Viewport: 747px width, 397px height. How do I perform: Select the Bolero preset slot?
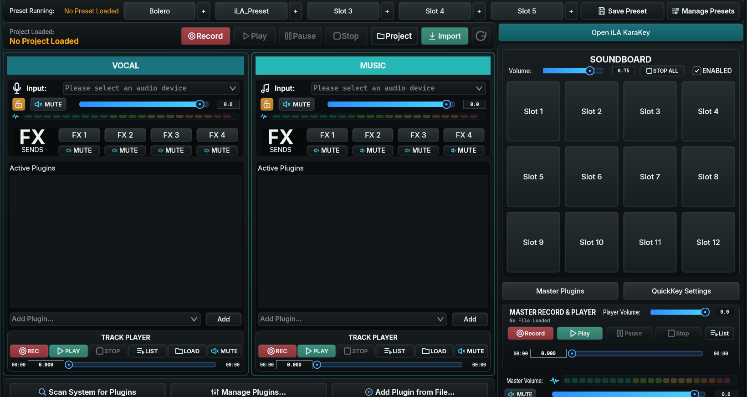pyautogui.click(x=159, y=11)
